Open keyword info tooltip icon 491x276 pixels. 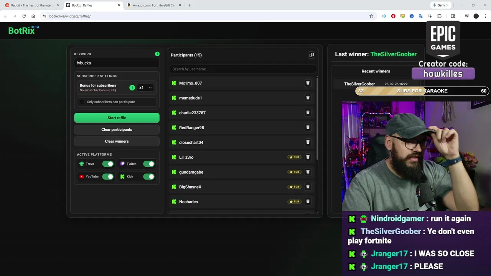click(157, 54)
